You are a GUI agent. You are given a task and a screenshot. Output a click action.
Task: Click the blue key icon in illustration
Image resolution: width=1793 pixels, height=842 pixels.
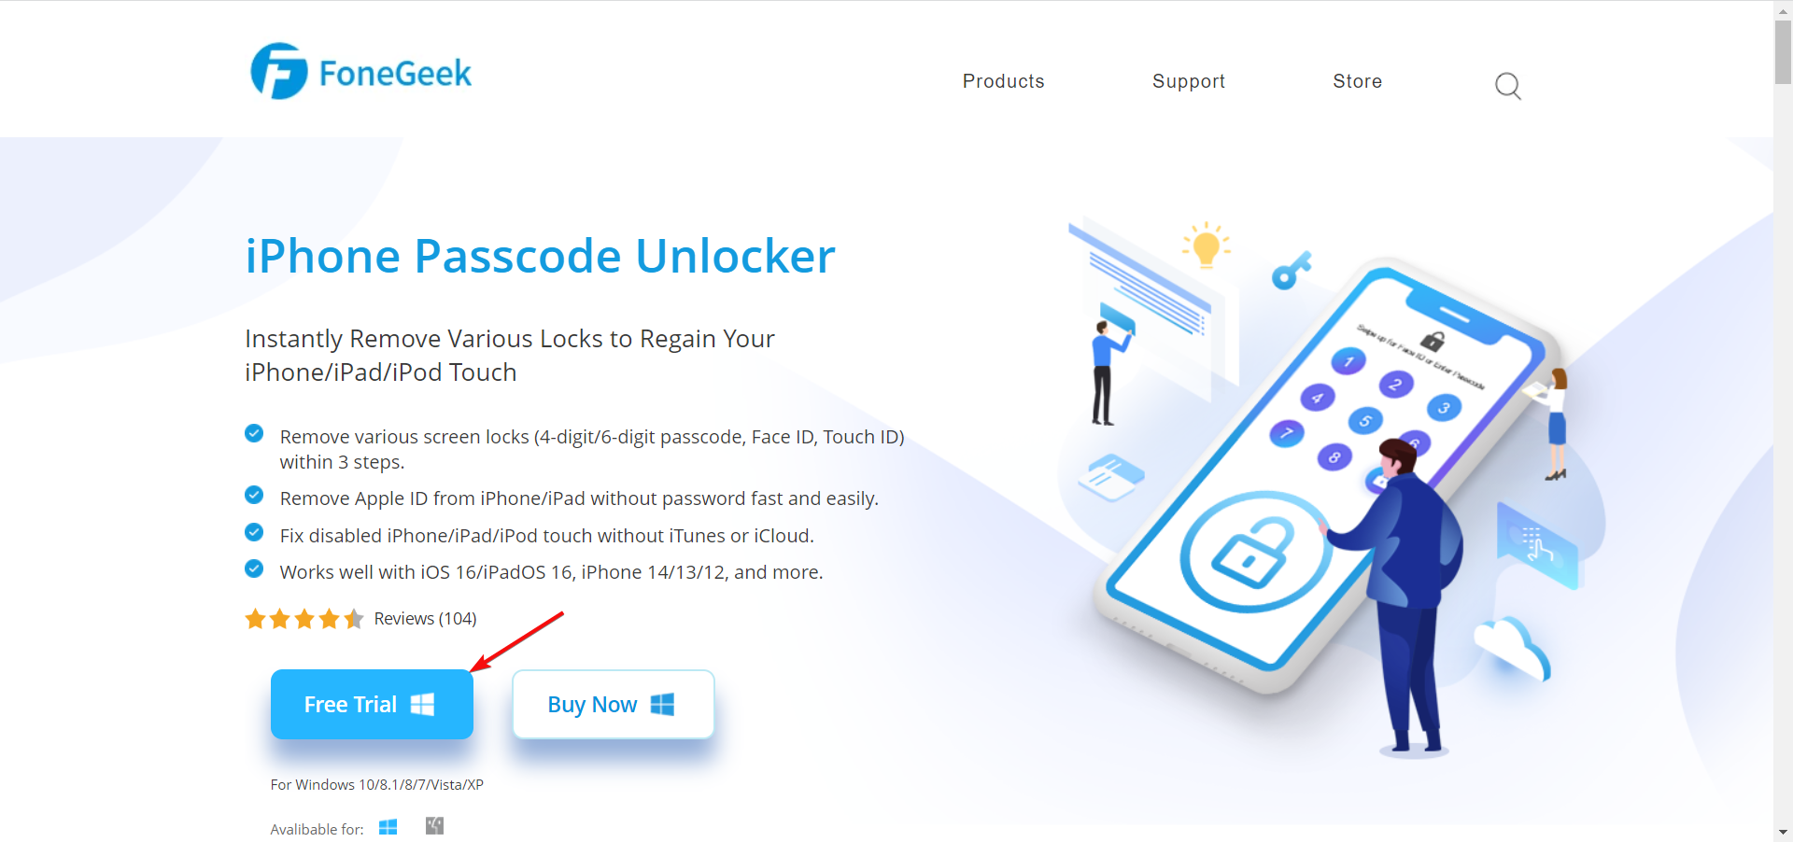coord(1292,271)
